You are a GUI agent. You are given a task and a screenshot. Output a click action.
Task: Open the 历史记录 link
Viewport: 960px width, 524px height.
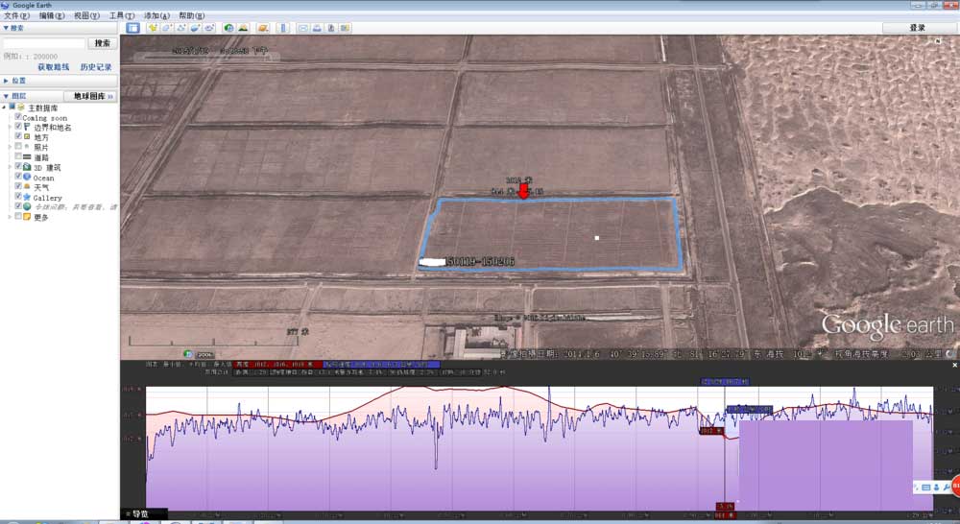pyautogui.click(x=96, y=67)
